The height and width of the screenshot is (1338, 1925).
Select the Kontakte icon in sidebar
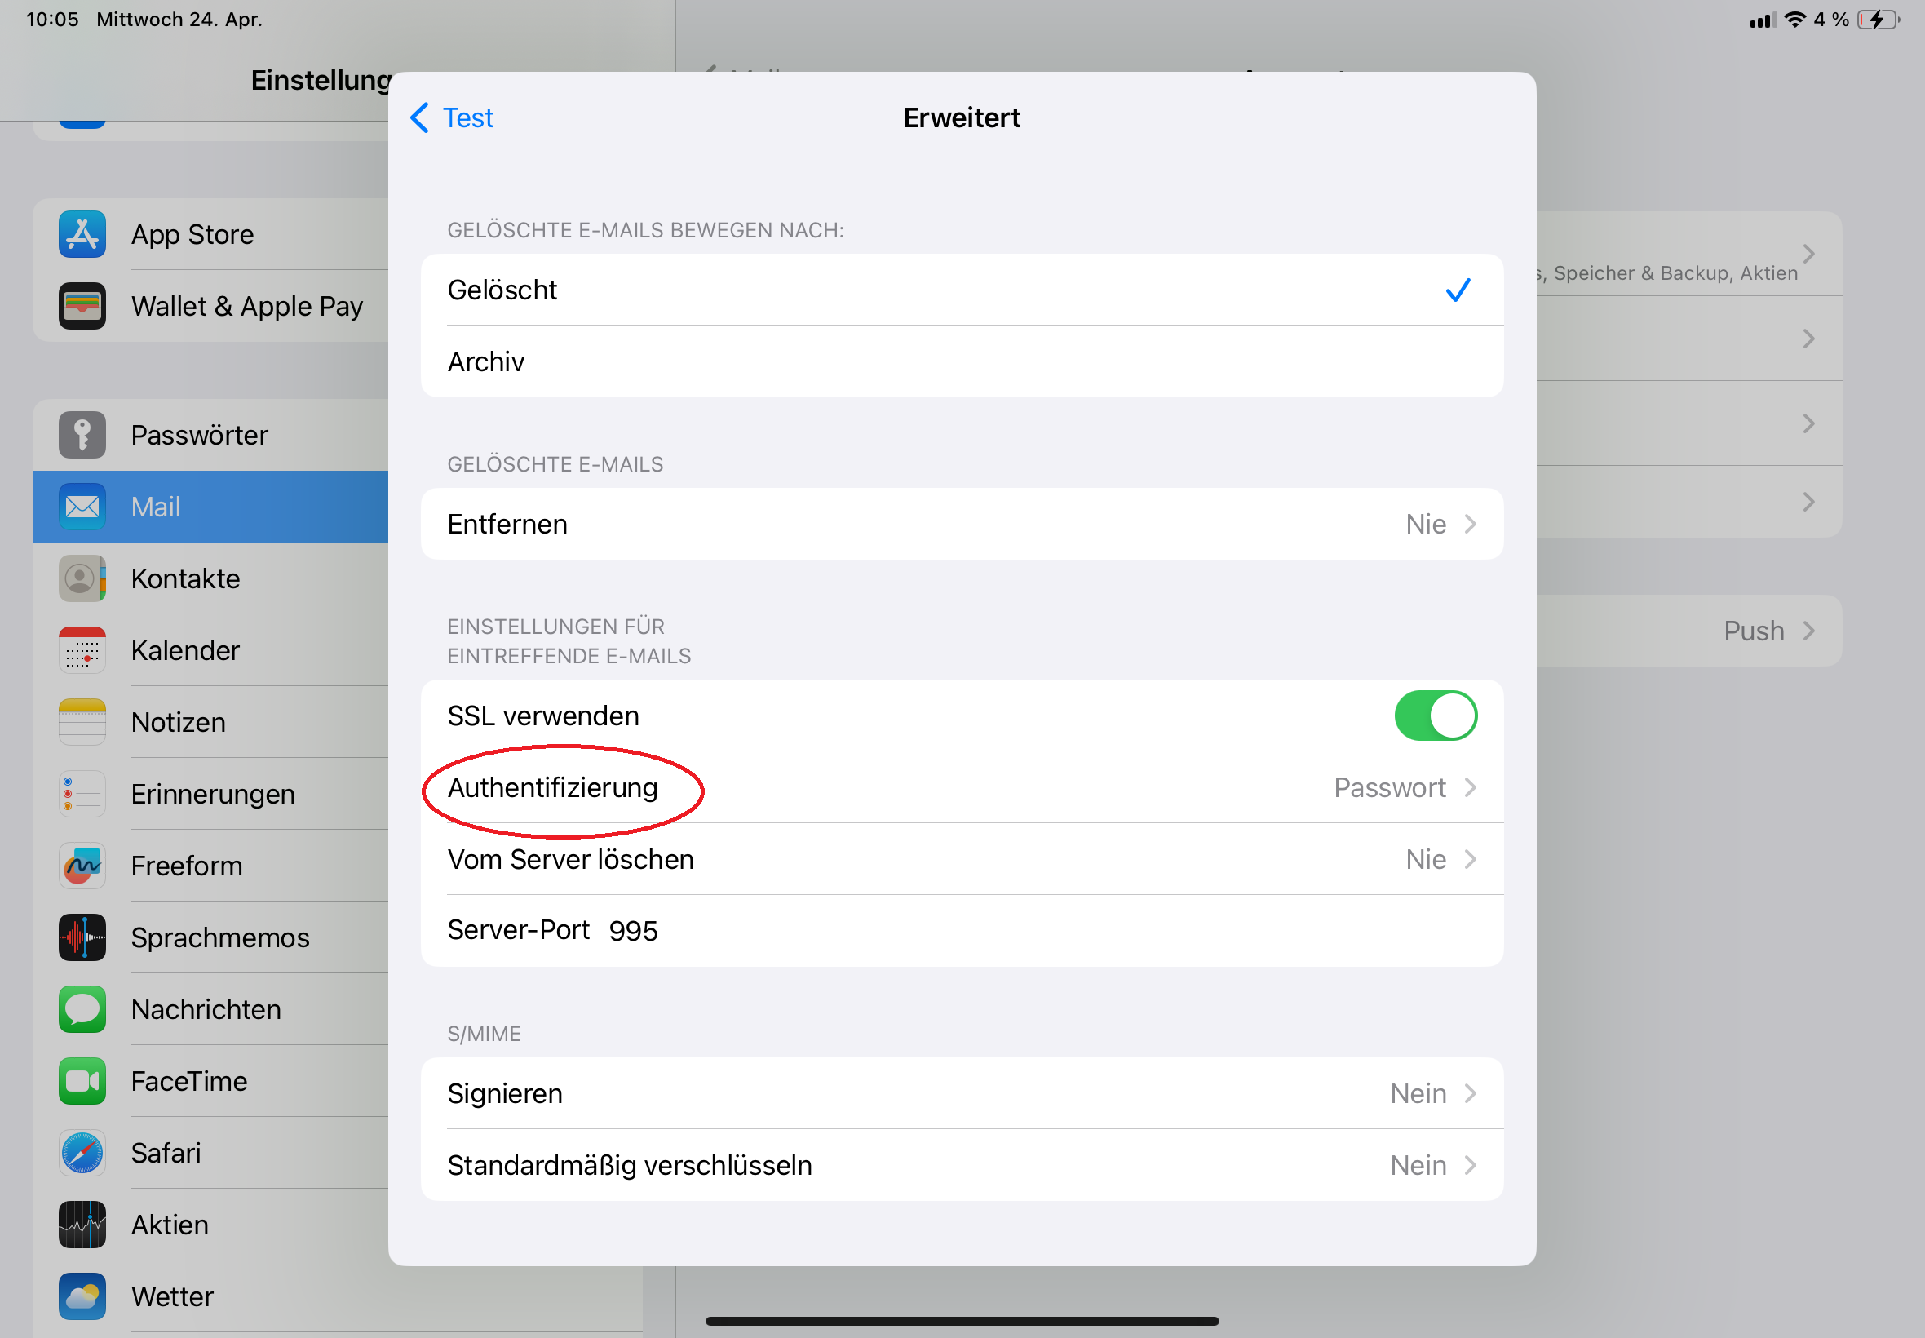pos(82,578)
